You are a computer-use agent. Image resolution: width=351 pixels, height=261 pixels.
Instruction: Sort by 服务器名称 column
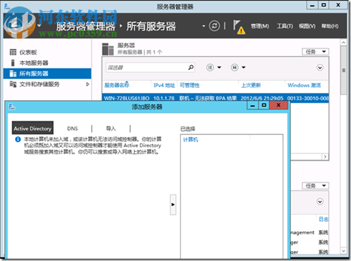[117, 85]
